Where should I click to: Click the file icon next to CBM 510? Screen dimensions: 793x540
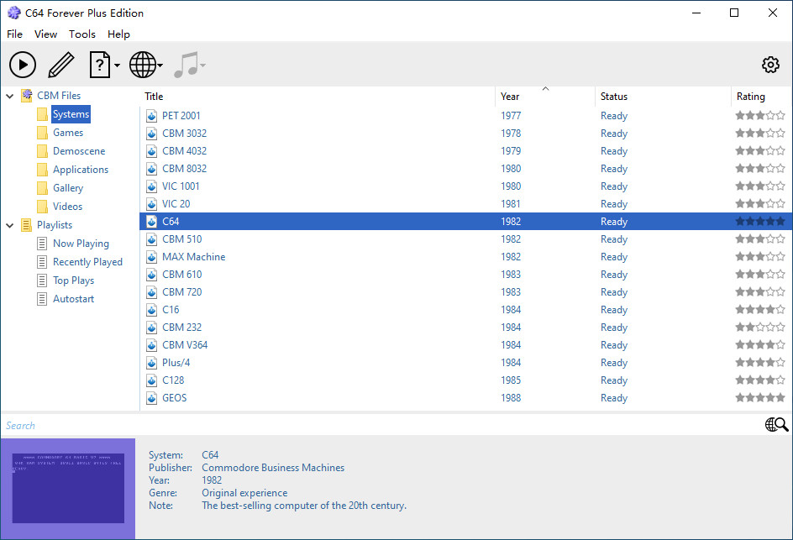[151, 239]
